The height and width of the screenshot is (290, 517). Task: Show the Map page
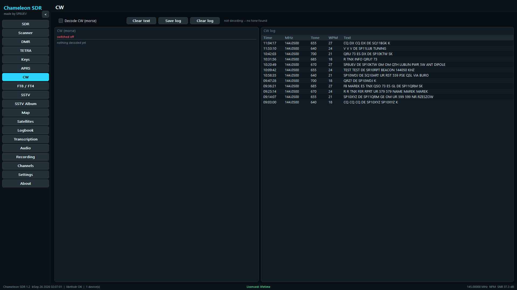[x=26, y=113]
